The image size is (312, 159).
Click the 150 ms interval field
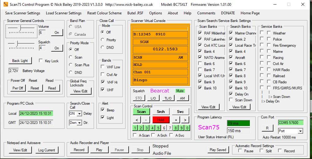(x=239, y=131)
